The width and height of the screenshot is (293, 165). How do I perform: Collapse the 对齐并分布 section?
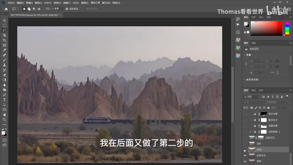point(245,80)
